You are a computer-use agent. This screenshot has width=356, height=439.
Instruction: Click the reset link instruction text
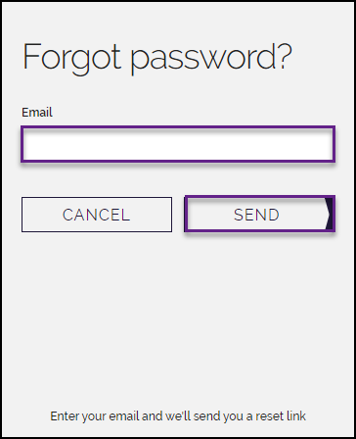[178, 416]
